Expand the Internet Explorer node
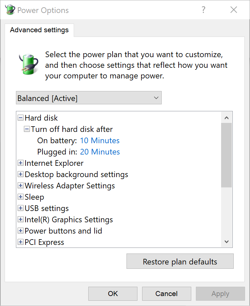The width and height of the screenshot is (250, 306). pos(21,163)
